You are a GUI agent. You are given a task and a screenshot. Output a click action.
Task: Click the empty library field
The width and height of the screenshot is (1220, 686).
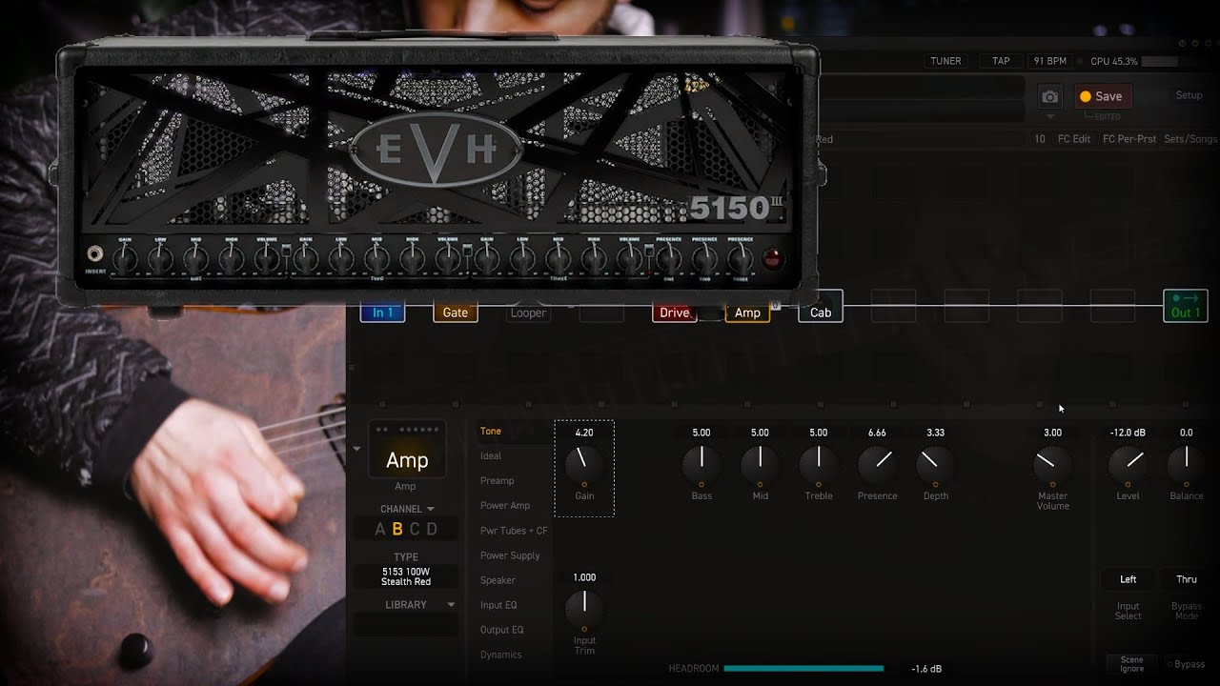[406, 625]
